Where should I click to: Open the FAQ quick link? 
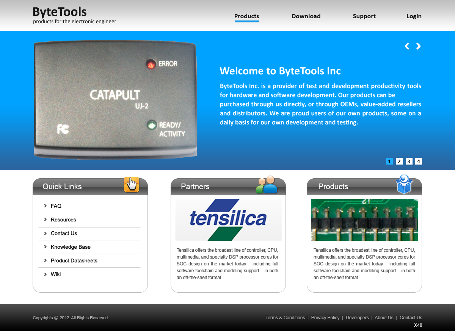56,206
